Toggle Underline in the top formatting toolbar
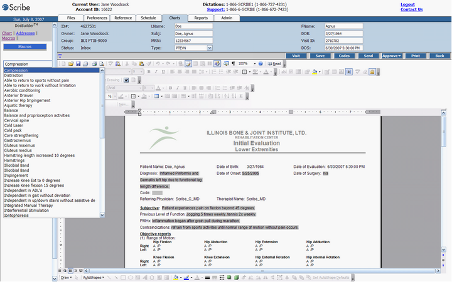Image resolution: width=452 pixels, height=282 pixels. (x=163, y=71)
